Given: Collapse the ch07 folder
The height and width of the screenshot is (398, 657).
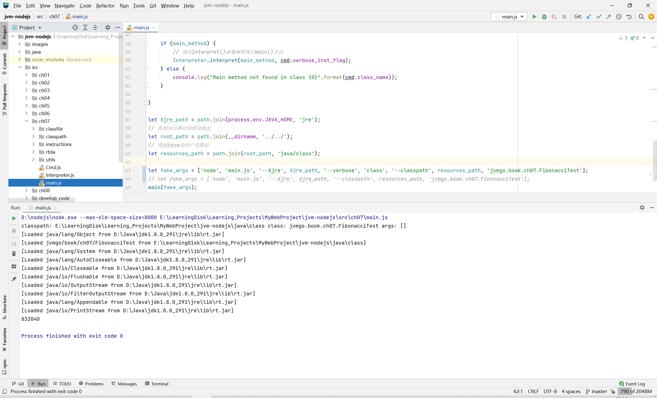Looking at the screenshot, I should (26, 121).
